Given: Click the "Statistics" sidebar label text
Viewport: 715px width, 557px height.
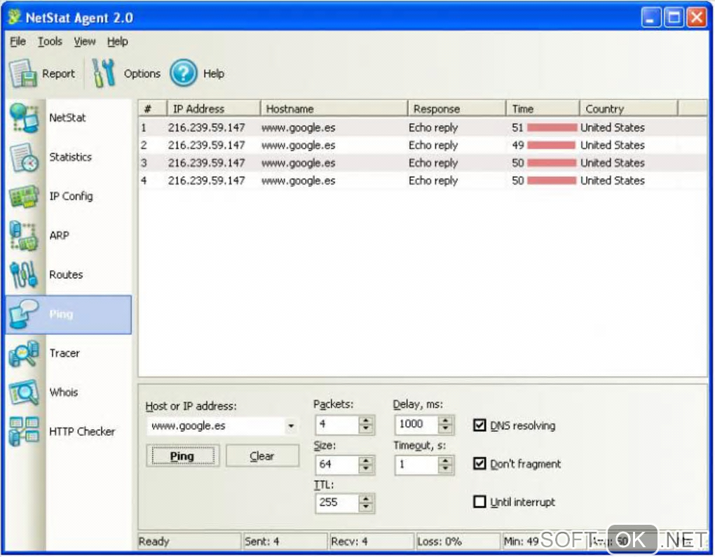Looking at the screenshot, I should point(70,157).
